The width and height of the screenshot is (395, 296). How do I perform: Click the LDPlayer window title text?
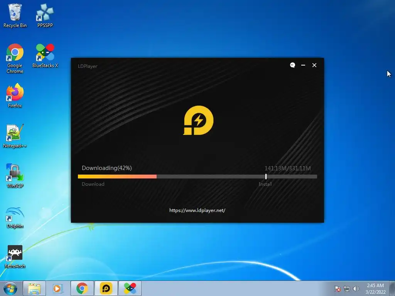pyautogui.click(x=88, y=66)
